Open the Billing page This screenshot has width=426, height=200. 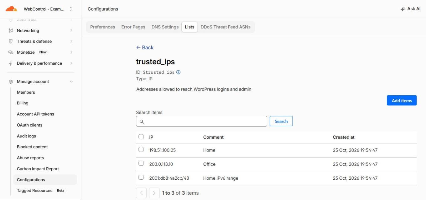coord(23,103)
